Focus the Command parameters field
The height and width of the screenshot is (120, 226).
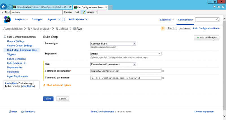point(126,78)
